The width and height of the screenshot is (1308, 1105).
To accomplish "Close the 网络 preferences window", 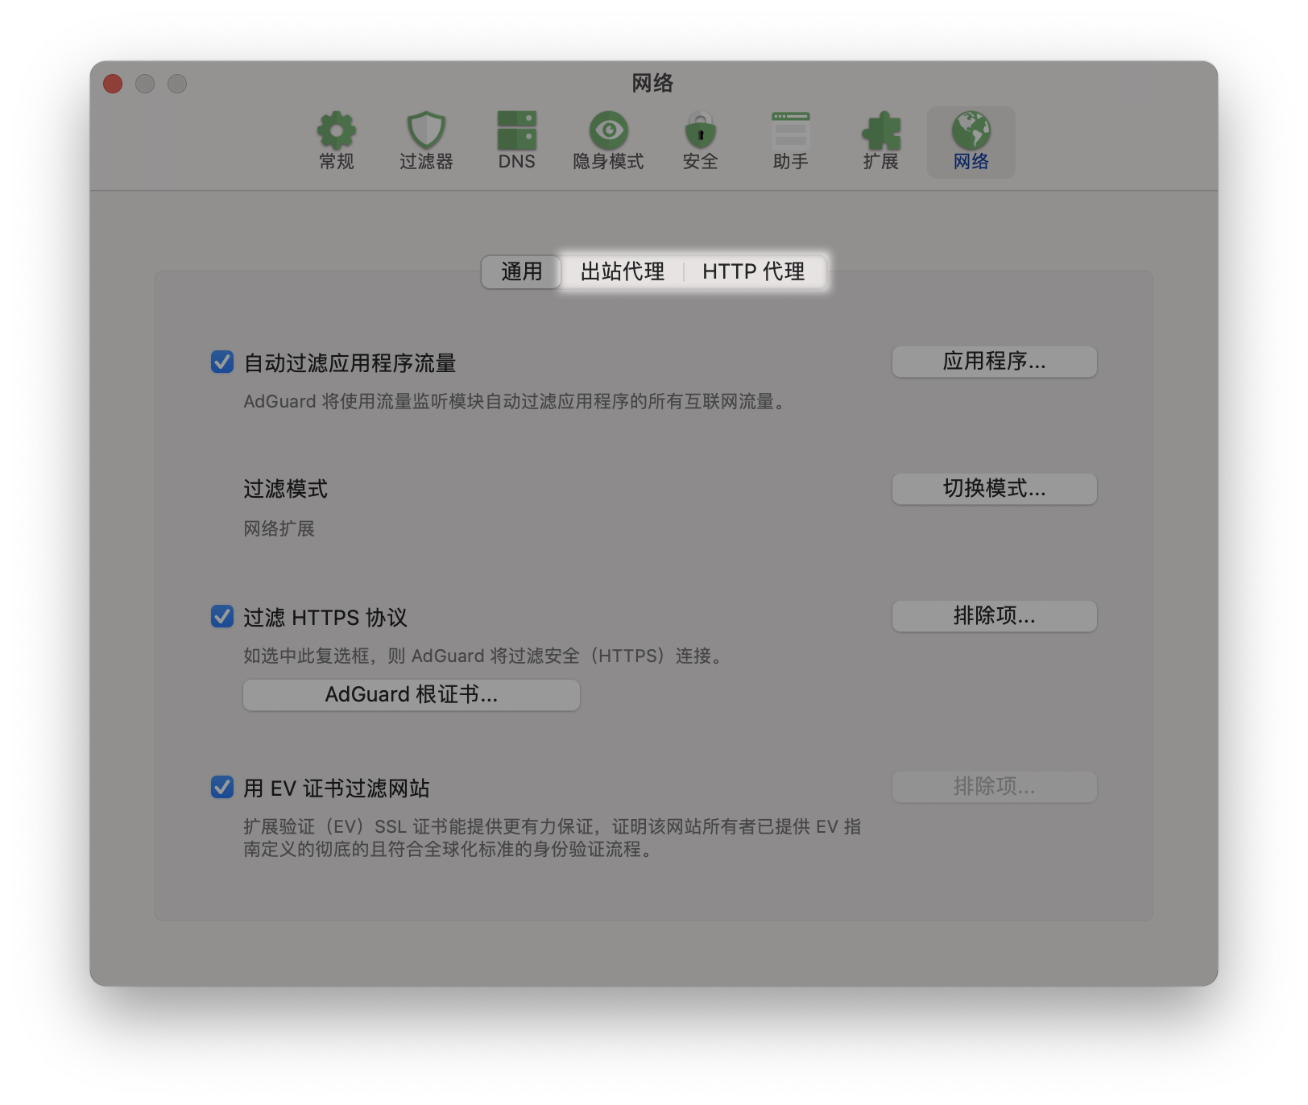I will pos(113,84).
